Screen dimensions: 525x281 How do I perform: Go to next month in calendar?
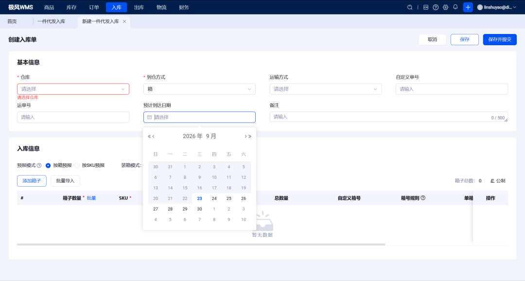point(245,136)
